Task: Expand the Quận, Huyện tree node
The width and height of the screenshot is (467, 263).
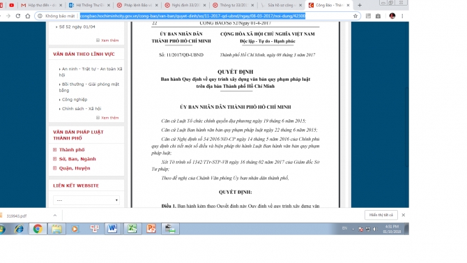Action: [54, 168]
